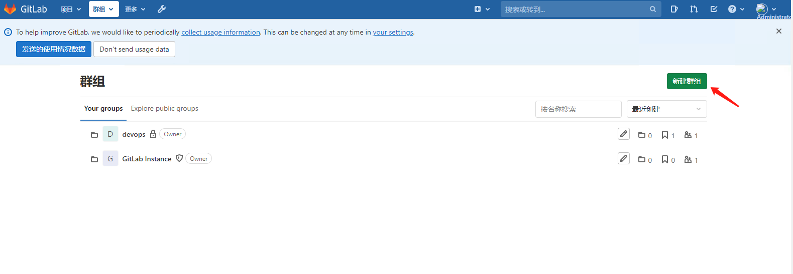This screenshot has width=793, height=274.
Task: Open the 最近创建 sort dropdown
Action: (666, 109)
